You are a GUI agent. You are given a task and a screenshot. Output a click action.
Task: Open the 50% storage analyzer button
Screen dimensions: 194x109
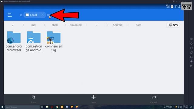click(173, 25)
